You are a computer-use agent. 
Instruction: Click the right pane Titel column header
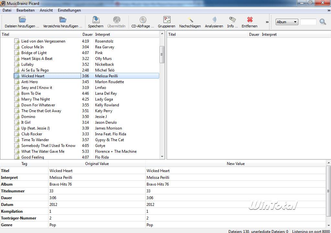point(207,34)
